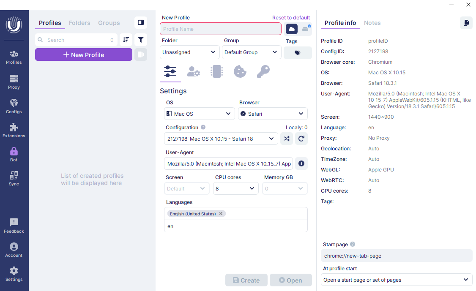Switch to the Folders tab
This screenshot has height=291, width=476.
79,23
